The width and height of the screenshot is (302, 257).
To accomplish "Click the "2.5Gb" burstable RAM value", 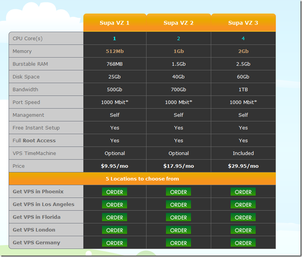I will pyautogui.click(x=243, y=64).
